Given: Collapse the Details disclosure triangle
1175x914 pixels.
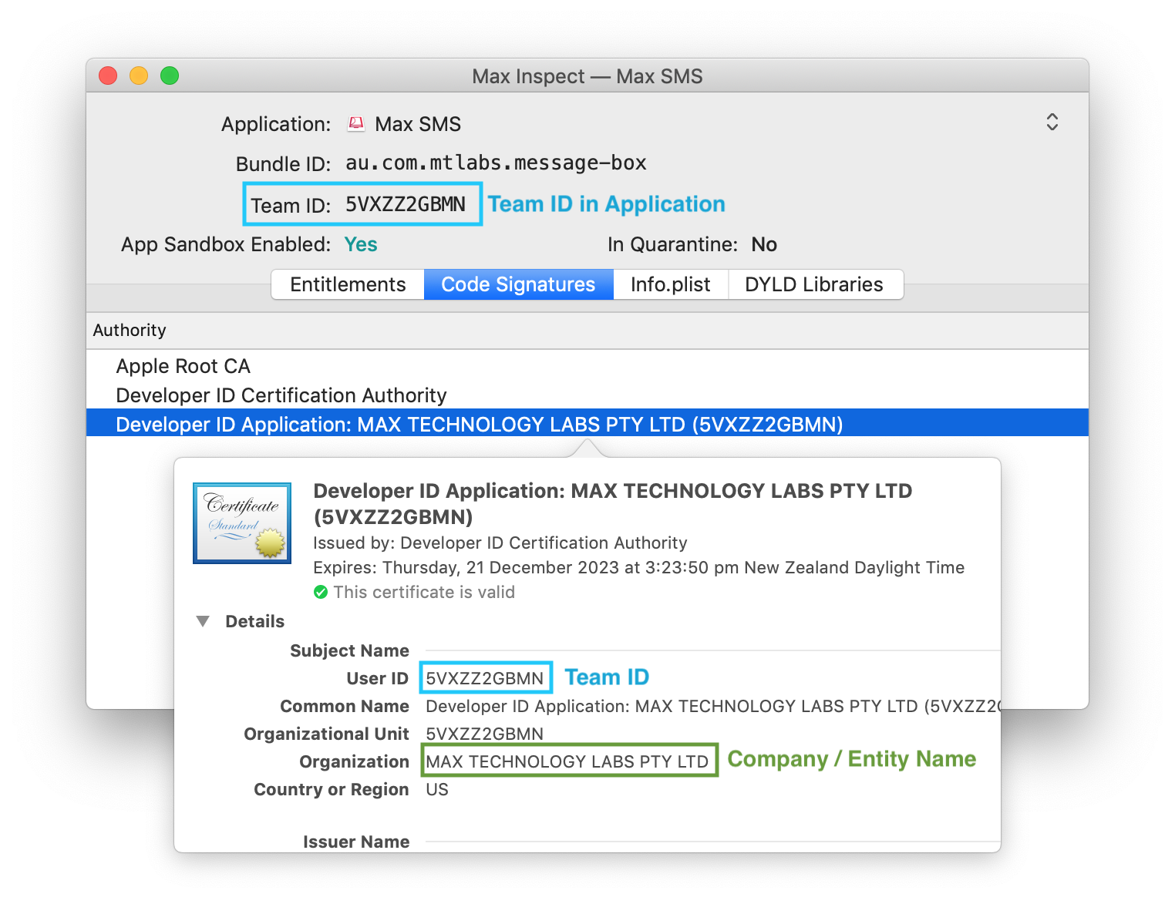Looking at the screenshot, I should 203,621.
